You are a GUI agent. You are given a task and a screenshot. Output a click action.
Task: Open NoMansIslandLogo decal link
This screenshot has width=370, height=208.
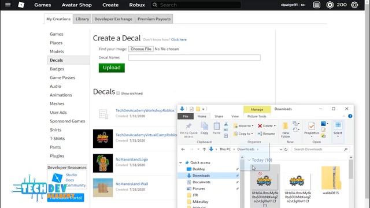[132, 159]
